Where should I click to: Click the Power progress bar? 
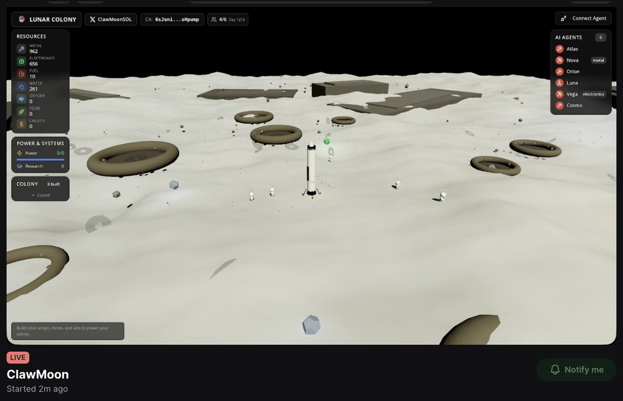click(x=40, y=159)
